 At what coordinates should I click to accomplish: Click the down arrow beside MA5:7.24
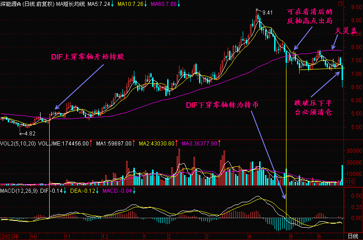tap(112, 4)
